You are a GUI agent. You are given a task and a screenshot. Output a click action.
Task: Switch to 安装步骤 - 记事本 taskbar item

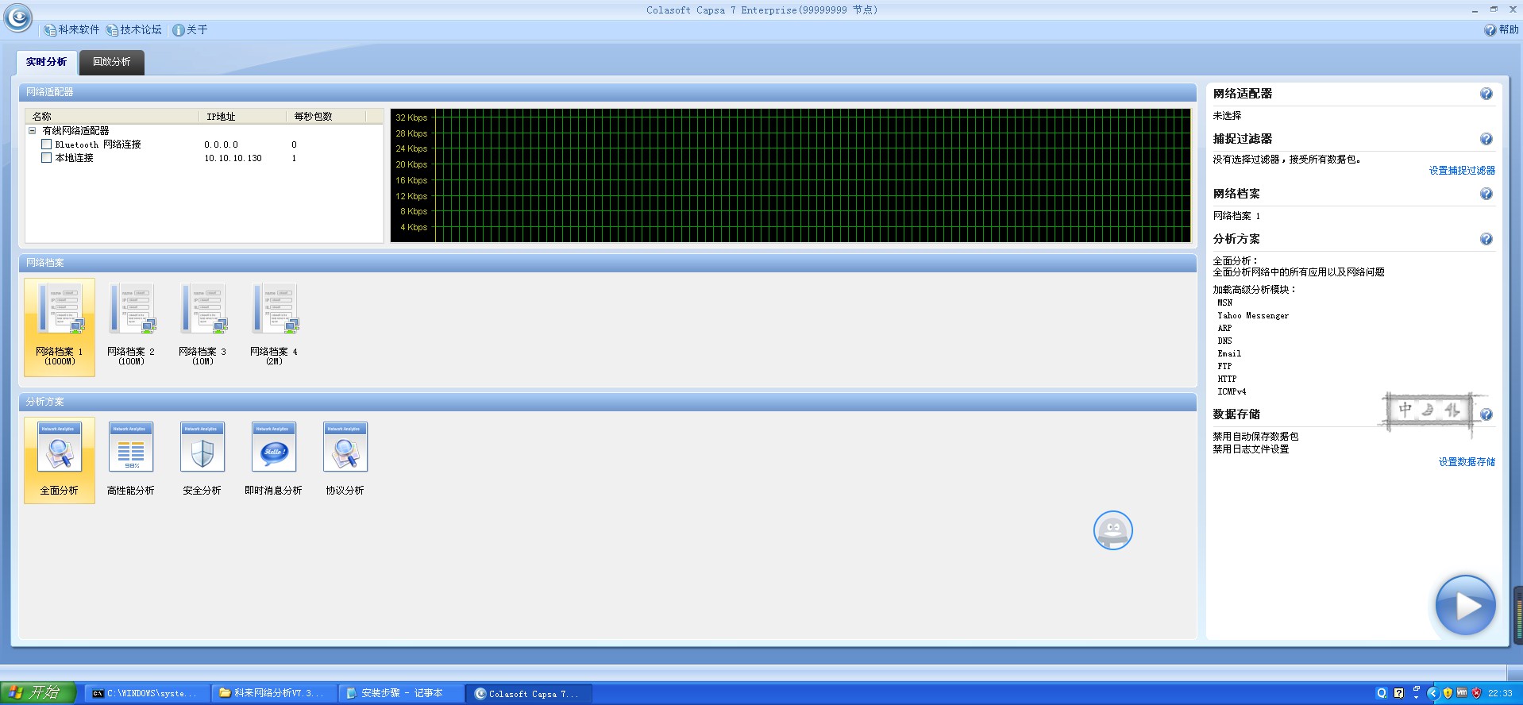point(402,693)
